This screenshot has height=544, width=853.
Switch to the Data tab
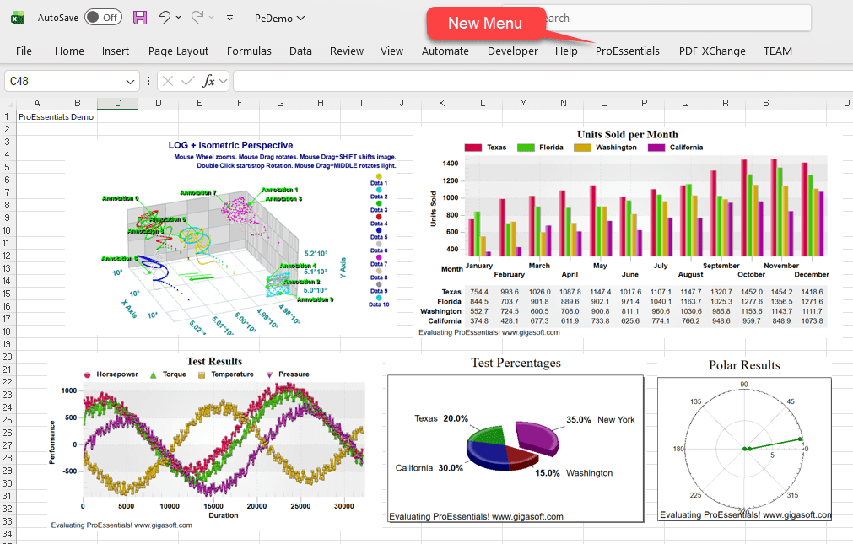click(300, 51)
